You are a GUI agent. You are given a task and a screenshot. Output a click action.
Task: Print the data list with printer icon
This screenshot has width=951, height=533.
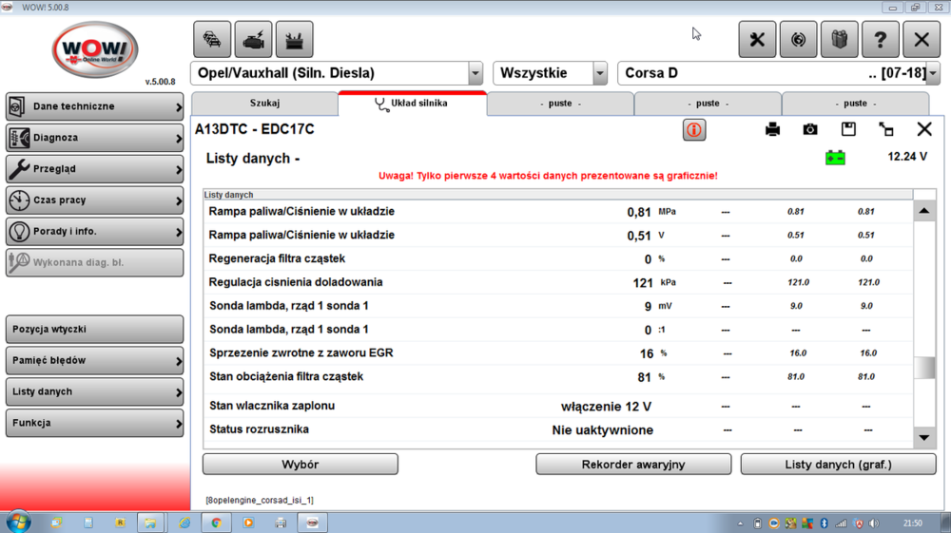tap(772, 129)
